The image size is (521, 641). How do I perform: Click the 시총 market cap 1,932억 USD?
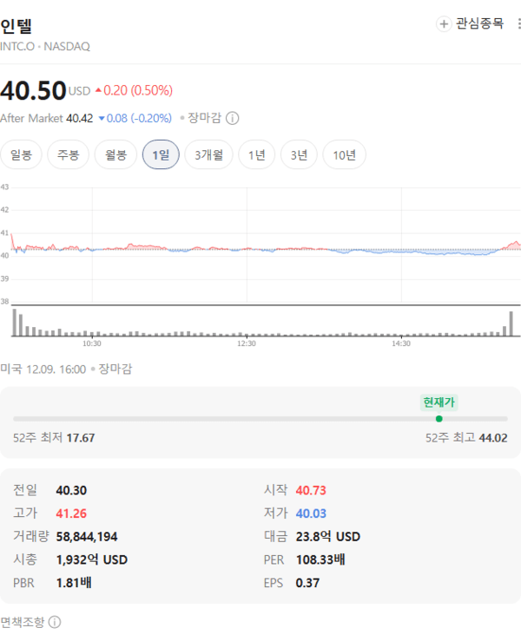[92, 559]
